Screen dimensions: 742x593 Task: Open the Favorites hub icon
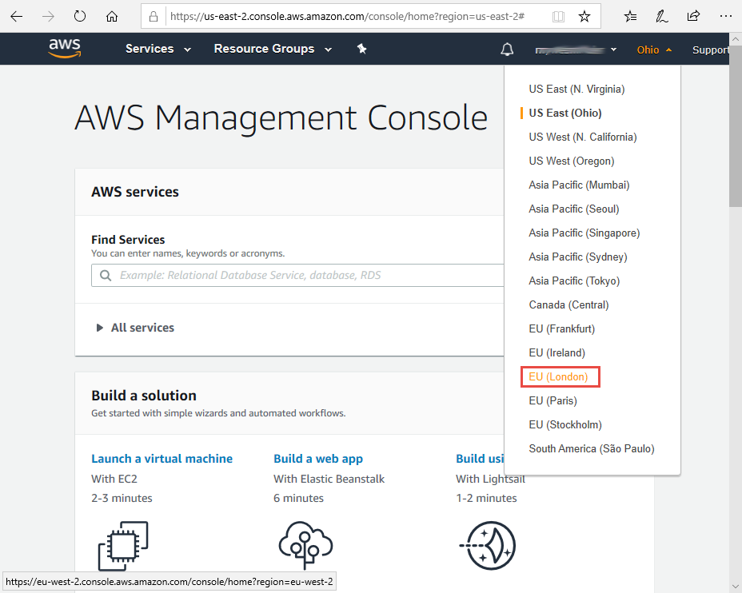[630, 17]
